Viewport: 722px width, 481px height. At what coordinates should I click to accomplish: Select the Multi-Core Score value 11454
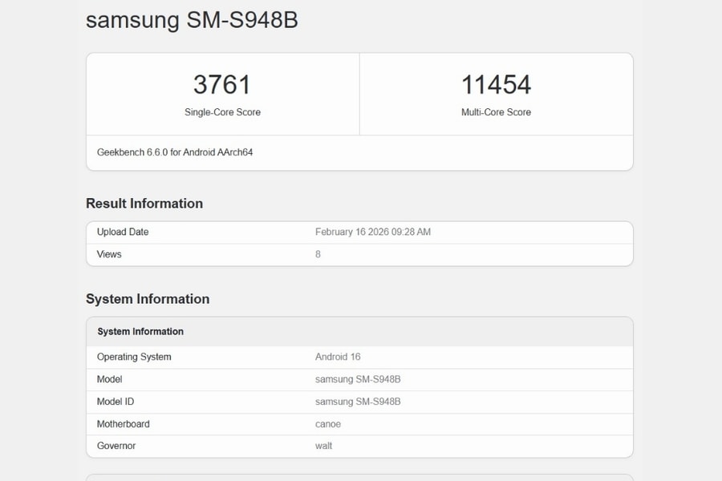click(497, 84)
